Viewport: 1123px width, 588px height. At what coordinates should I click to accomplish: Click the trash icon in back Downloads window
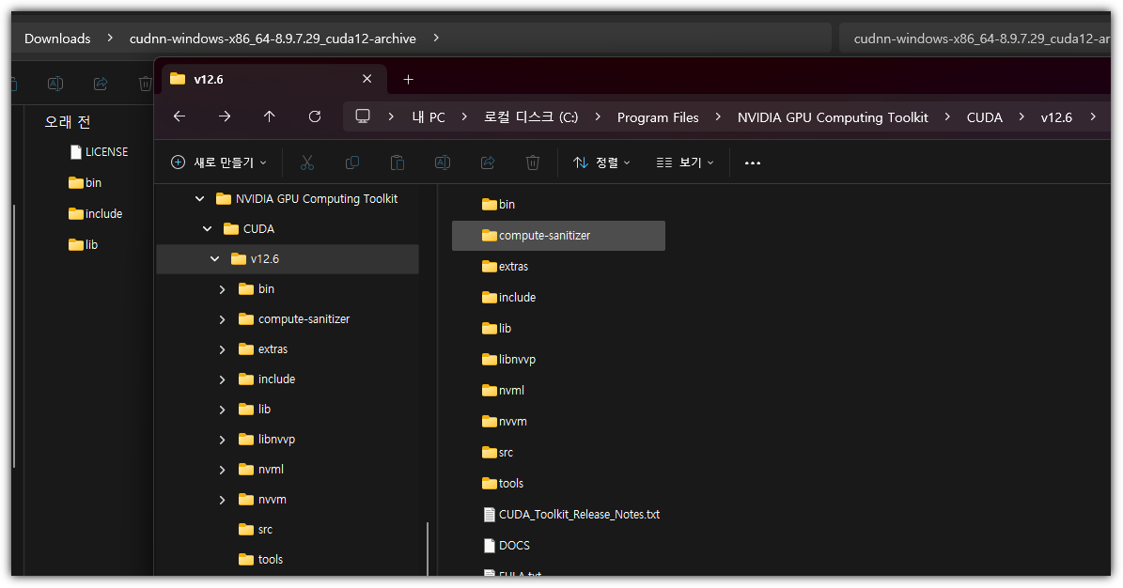click(x=146, y=84)
